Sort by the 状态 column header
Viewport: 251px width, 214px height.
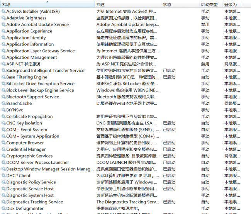[x=180, y=5]
